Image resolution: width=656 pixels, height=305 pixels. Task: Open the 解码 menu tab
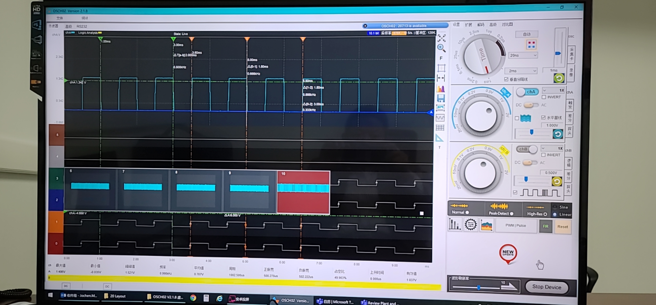coord(481,25)
